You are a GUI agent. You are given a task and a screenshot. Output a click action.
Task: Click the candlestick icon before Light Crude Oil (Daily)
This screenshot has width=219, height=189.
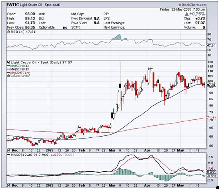click(x=9, y=62)
